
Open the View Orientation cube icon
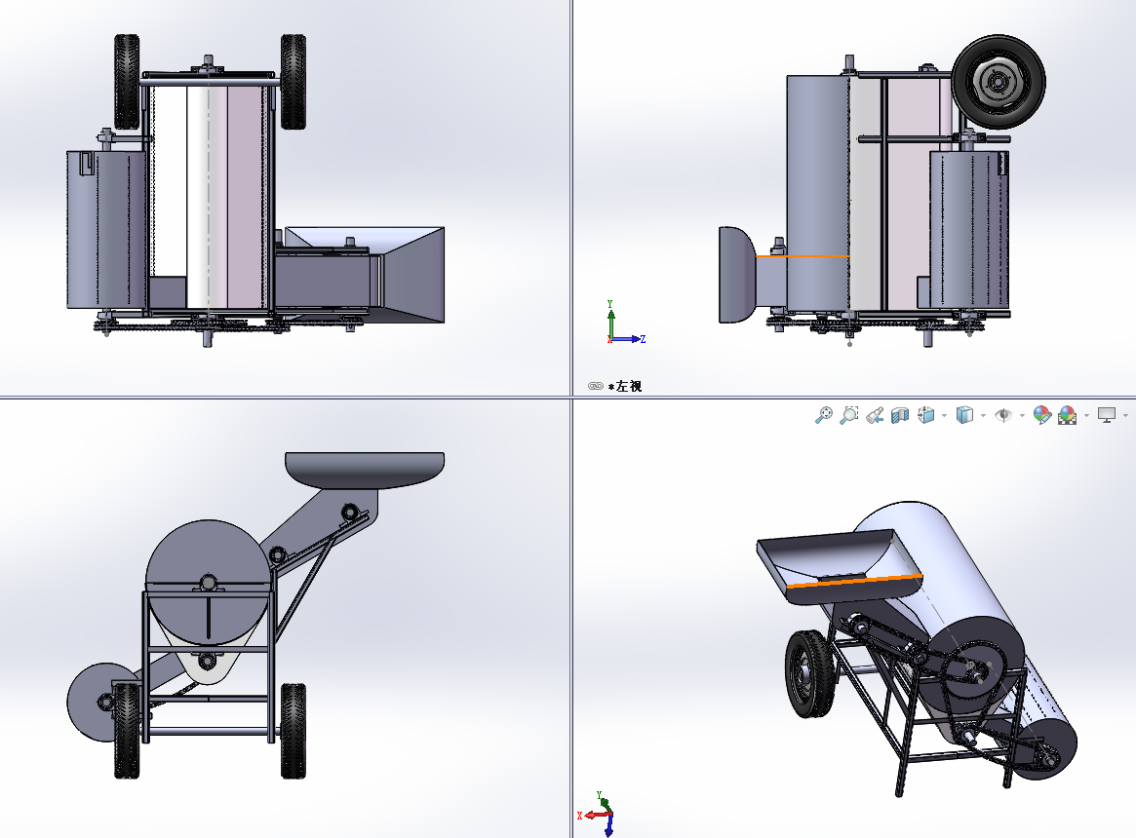tap(926, 415)
